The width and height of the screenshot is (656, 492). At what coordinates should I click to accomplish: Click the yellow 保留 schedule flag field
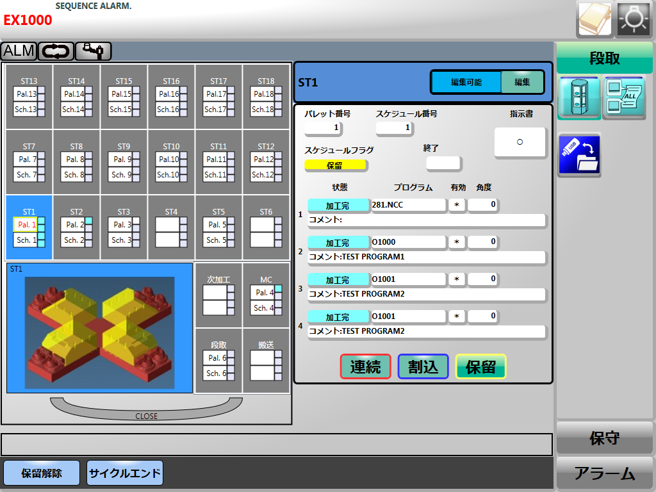click(x=335, y=165)
